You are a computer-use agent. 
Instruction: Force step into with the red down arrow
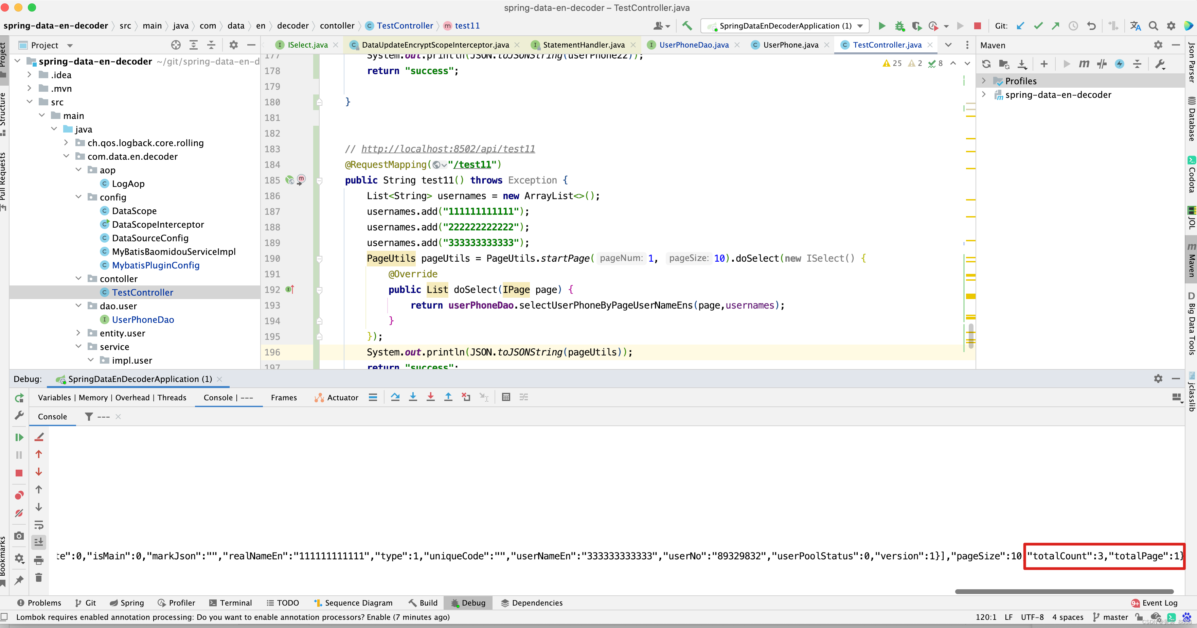pyautogui.click(x=431, y=398)
